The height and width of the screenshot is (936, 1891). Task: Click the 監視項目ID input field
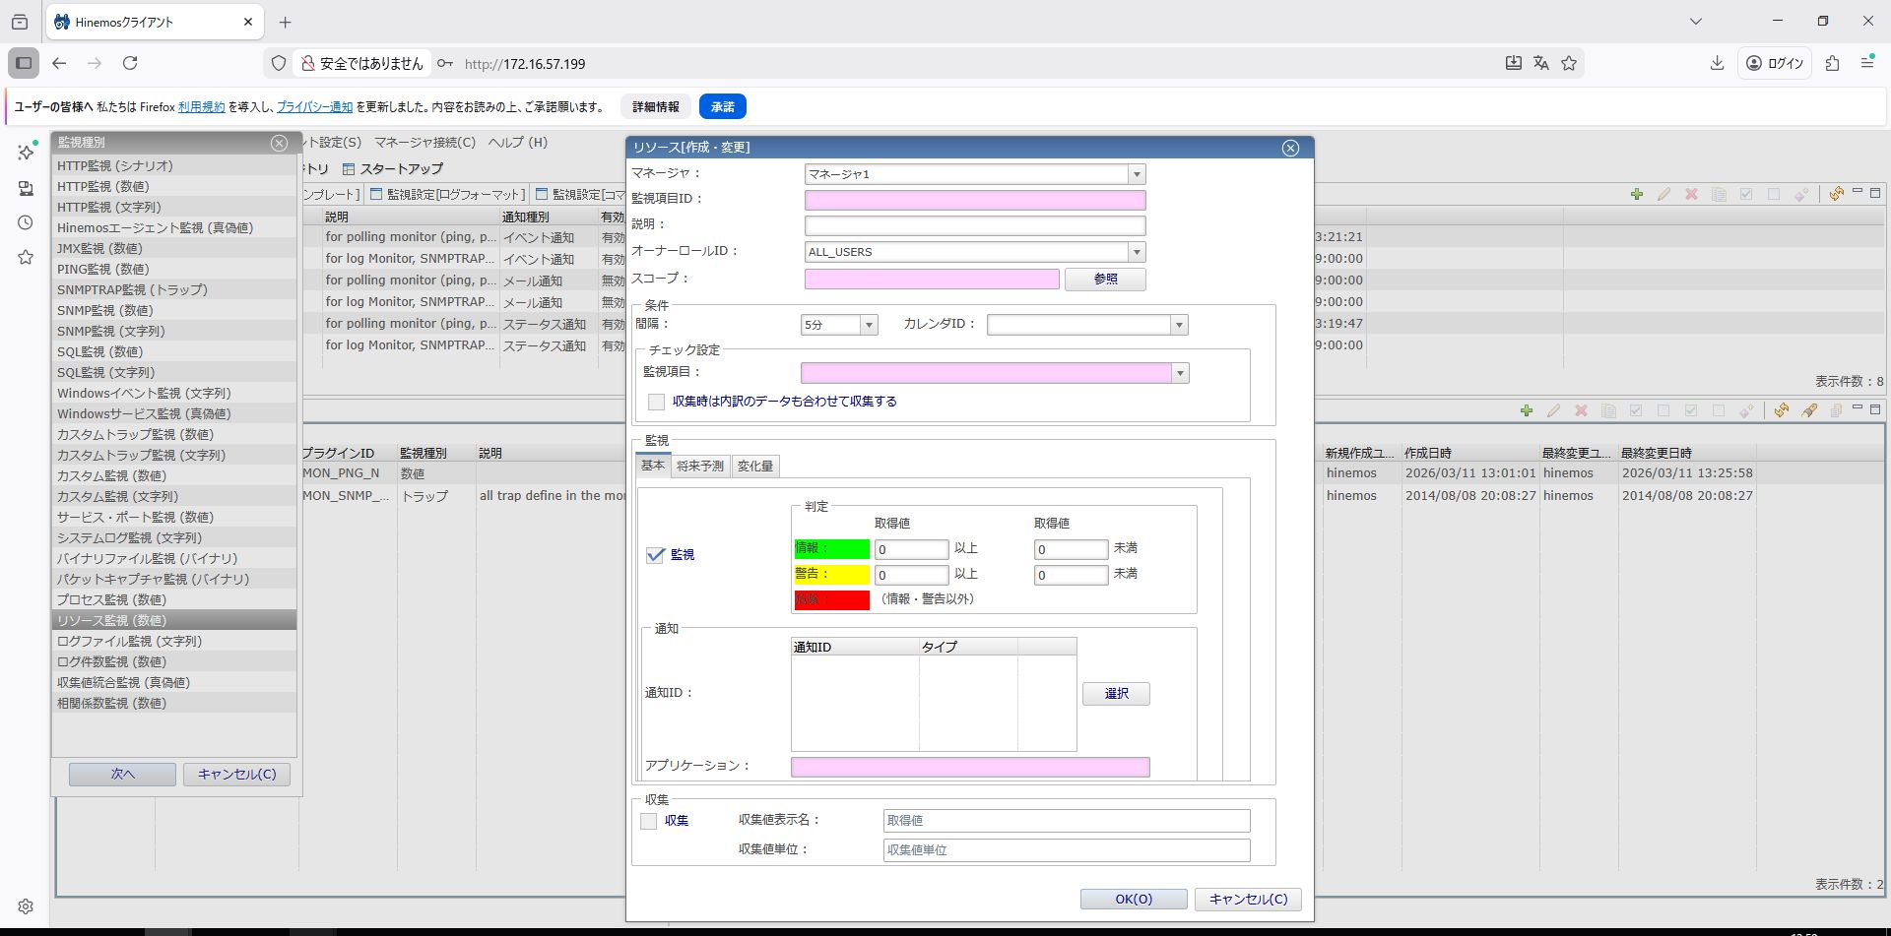(x=974, y=200)
